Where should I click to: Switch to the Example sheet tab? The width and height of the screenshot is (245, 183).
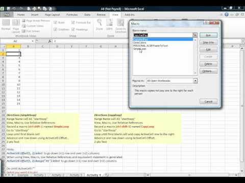tap(23, 175)
